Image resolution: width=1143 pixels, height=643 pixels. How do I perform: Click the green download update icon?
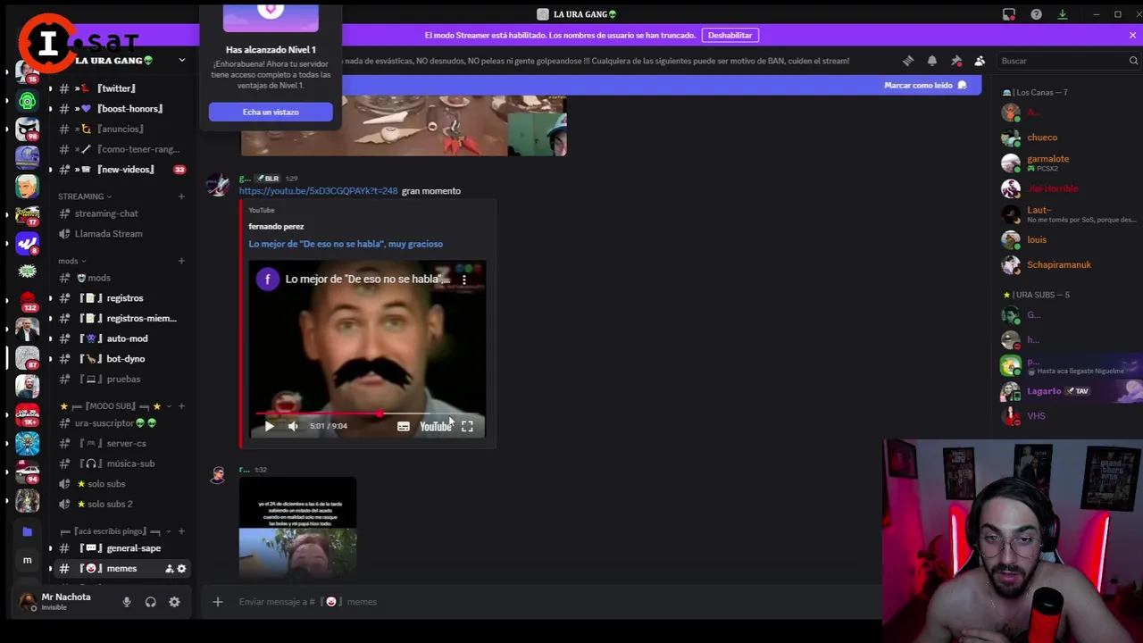[1062, 14]
